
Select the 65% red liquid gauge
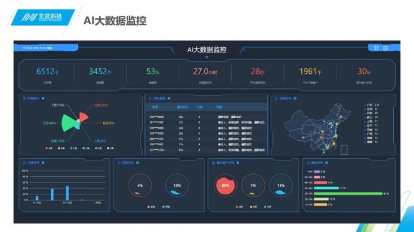pos(225,186)
